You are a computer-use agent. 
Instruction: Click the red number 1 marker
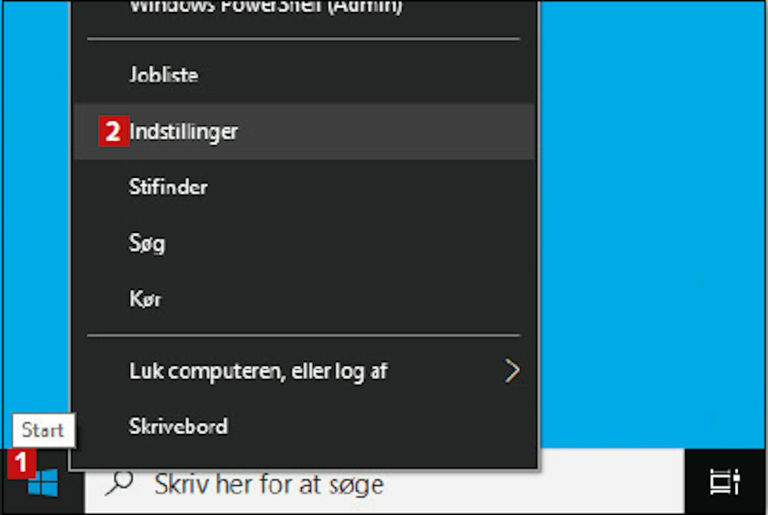pos(21,464)
